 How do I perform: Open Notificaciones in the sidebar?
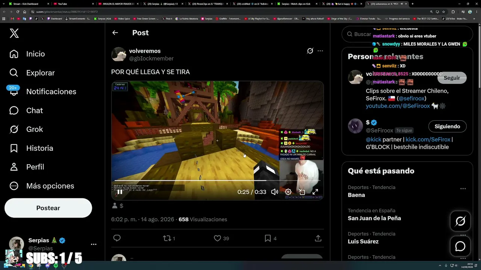click(x=42, y=91)
